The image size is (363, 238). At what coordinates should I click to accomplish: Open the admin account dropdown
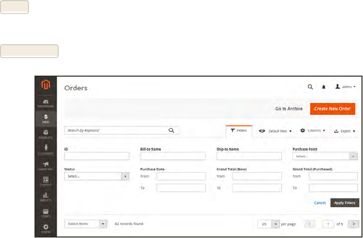345,87
